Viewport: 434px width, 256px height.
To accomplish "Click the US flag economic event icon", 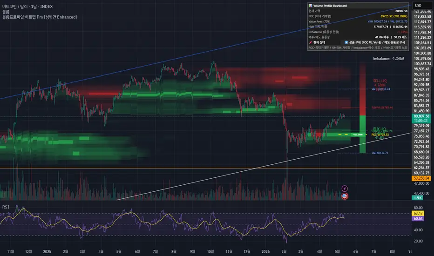I will coord(344,196).
